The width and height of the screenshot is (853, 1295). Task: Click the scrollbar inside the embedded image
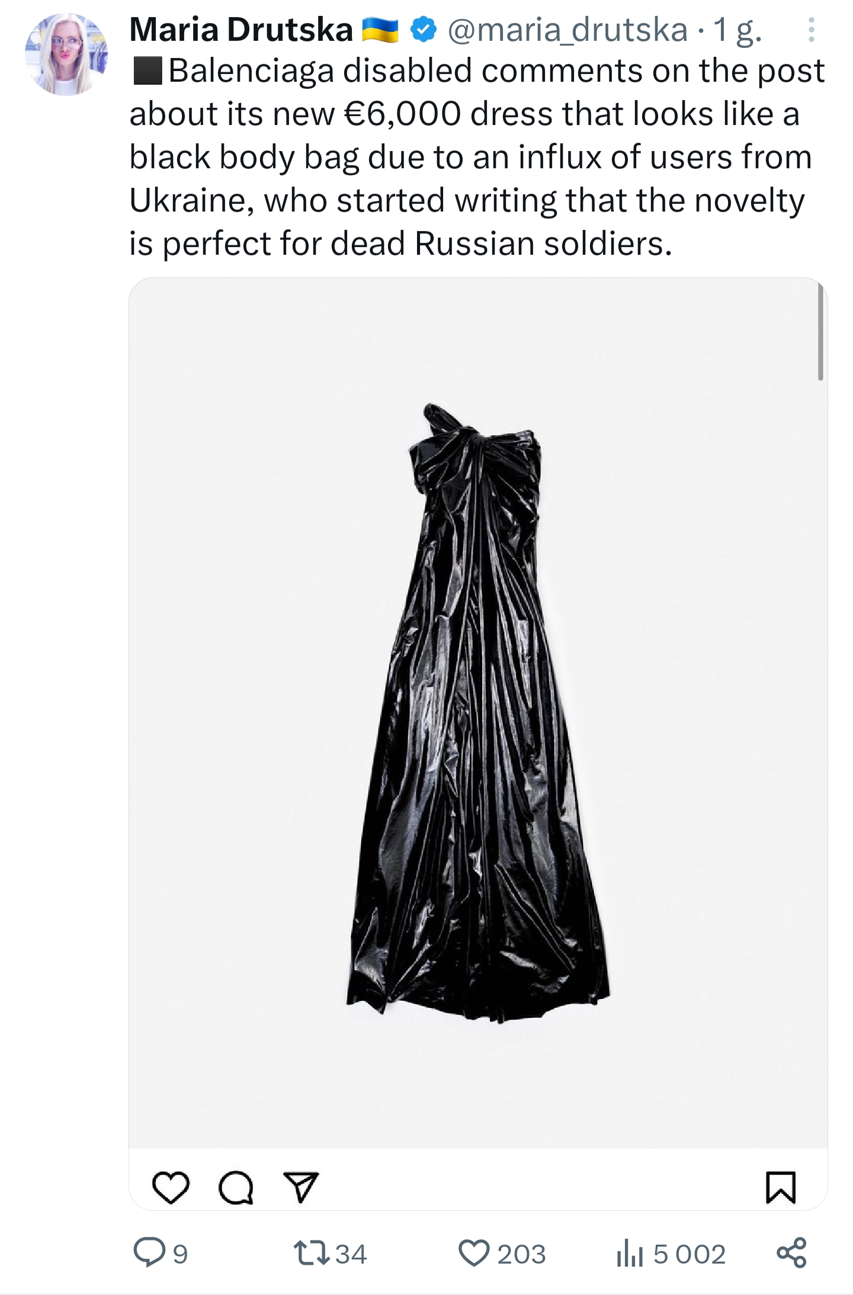tap(820, 332)
